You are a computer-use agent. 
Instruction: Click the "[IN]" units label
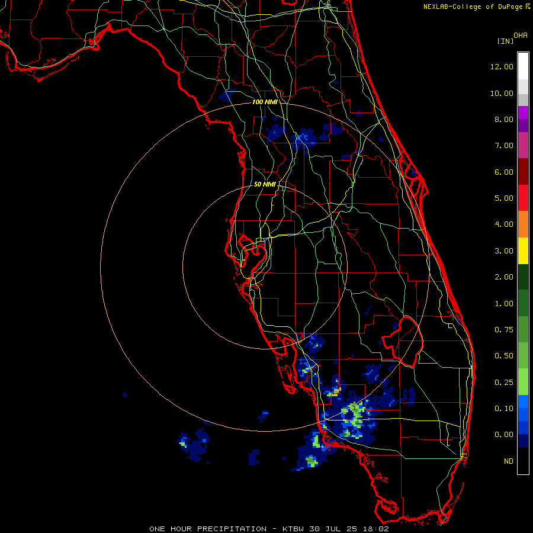(x=505, y=41)
